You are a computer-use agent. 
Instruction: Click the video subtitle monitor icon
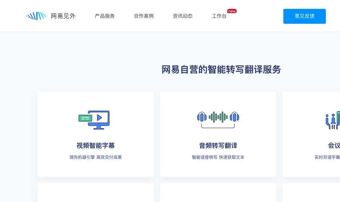point(94,120)
